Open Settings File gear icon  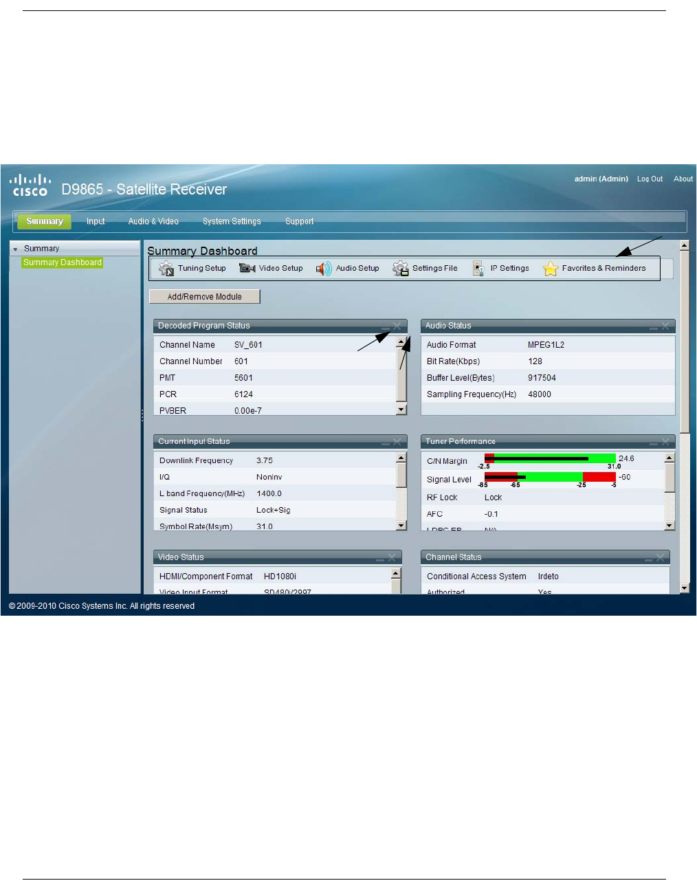[x=401, y=269]
